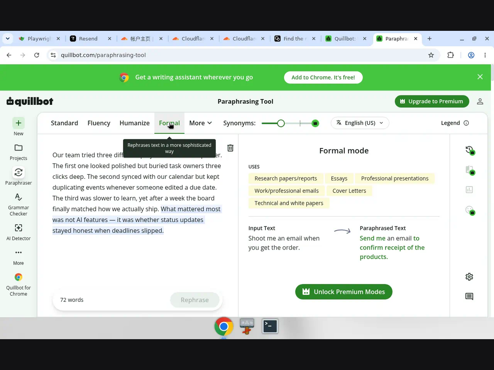Open the premium tone icon

coord(470,210)
